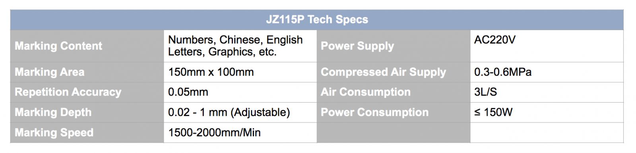Select the Marking Area label cell
Viewport: 636px width, 153px height.
87,72
